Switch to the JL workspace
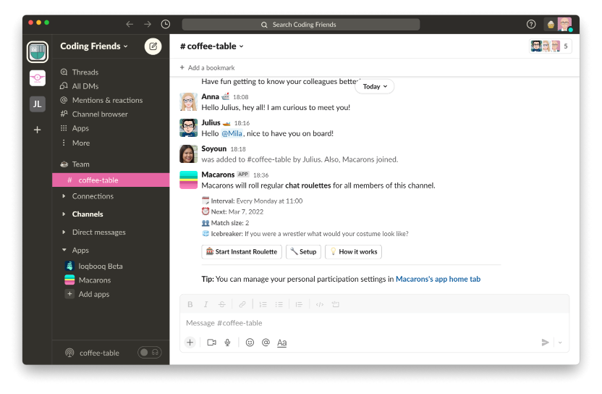The width and height of the screenshot is (602, 394). (x=38, y=104)
